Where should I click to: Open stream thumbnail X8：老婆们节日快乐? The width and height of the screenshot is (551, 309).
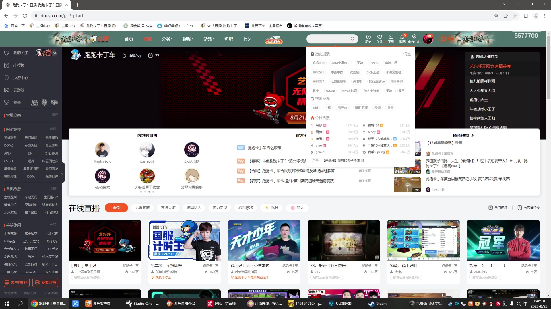(x=344, y=240)
